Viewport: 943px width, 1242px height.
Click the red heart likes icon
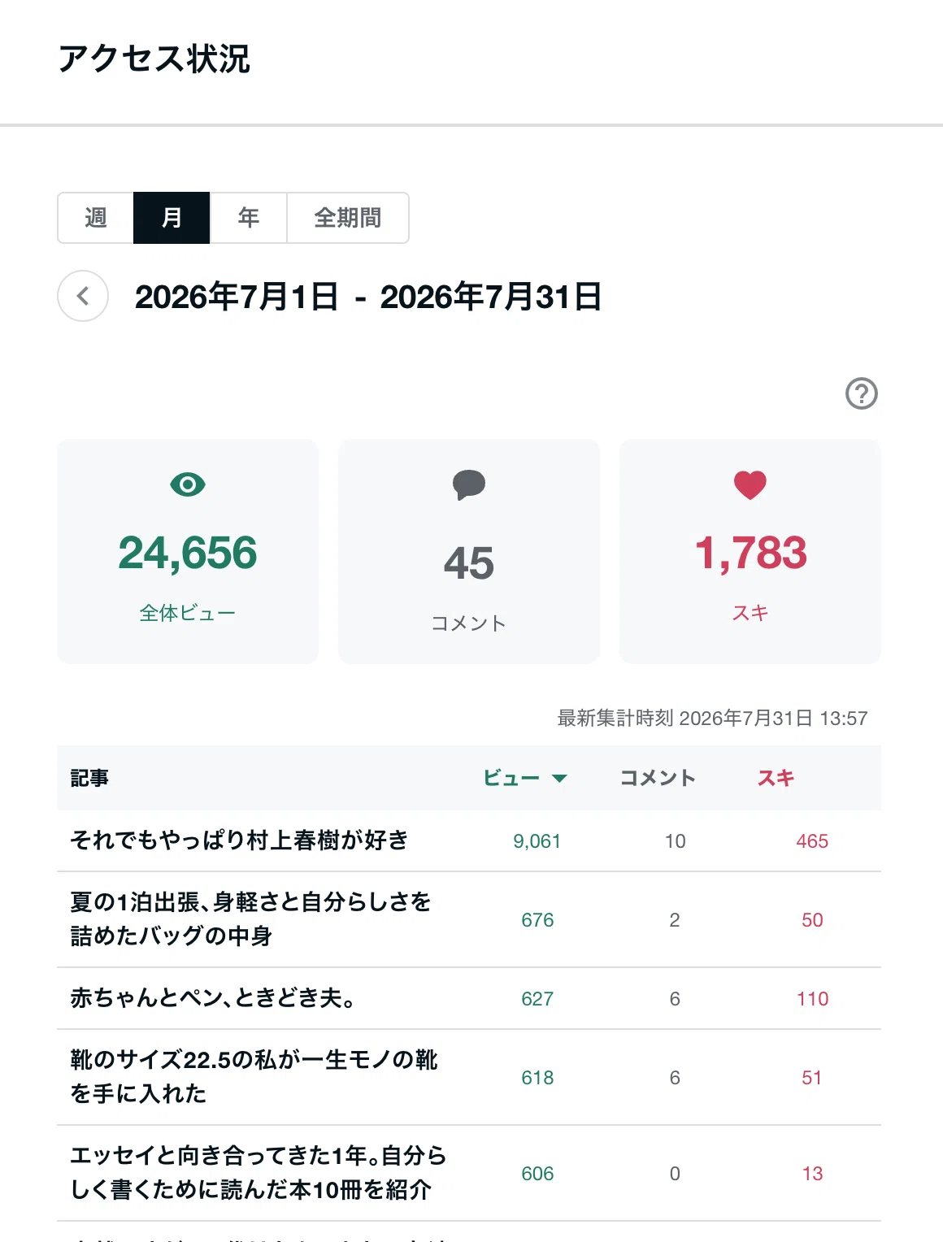click(x=750, y=485)
